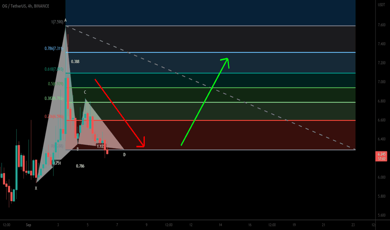This screenshot has width=390, height=230.
Task: Select the 0.5 Fibonacci level label
Action: click(x=56, y=84)
